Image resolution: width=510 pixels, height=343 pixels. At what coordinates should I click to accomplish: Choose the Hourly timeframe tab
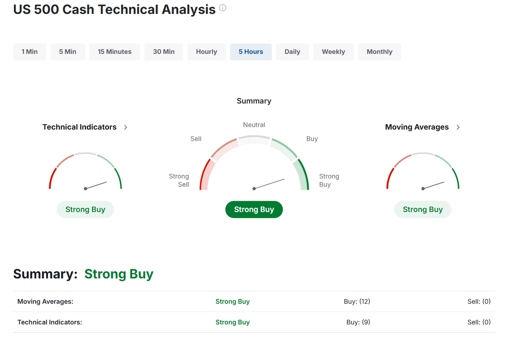click(x=206, y=52)
